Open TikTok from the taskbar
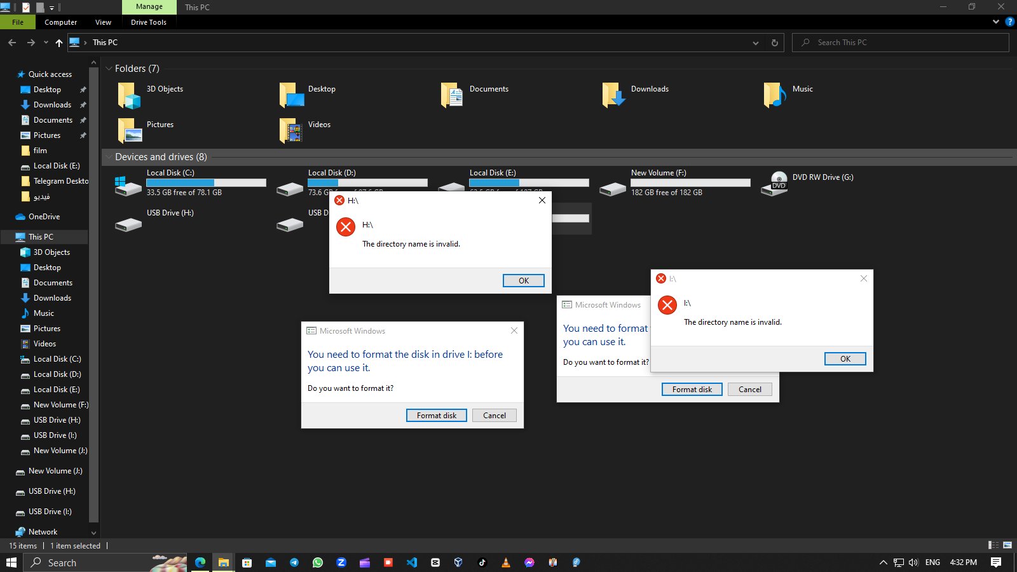Image resolution: width=1017 pixels, height=572 pixels. [482, 562]
